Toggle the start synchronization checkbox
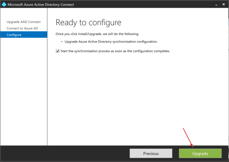 (x=58, y=51)
